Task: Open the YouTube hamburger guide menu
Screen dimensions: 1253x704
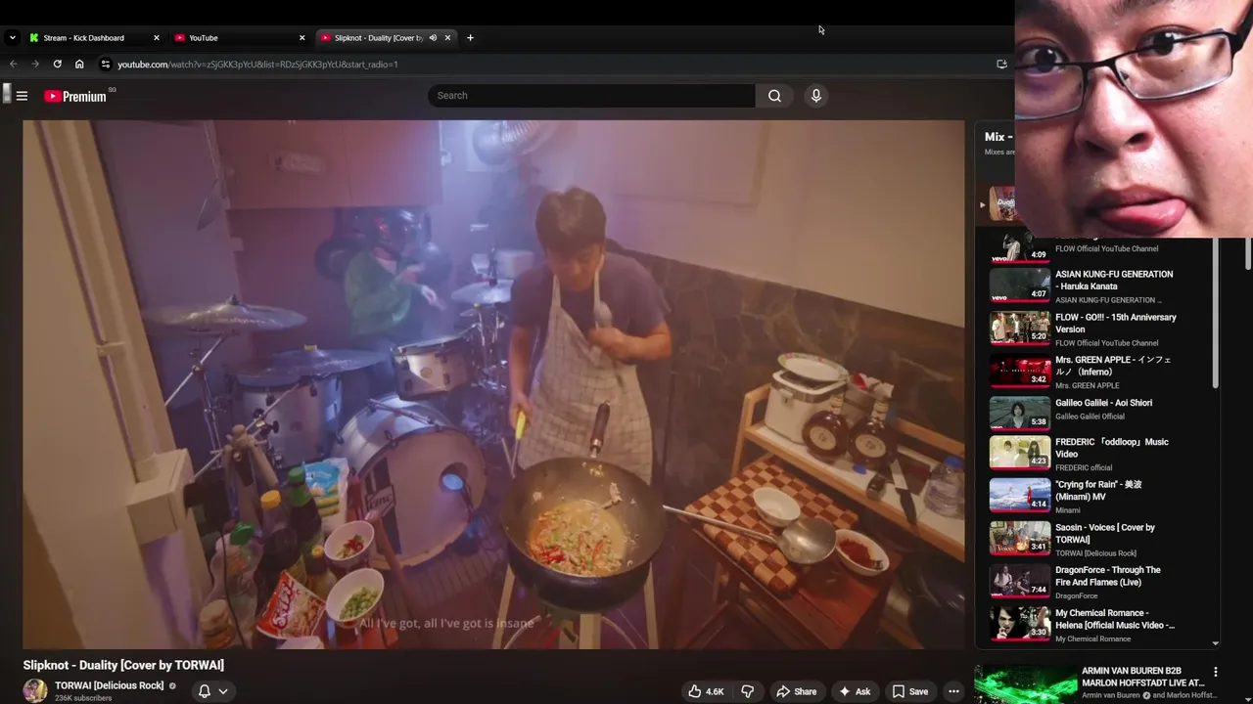Action: 22,96
